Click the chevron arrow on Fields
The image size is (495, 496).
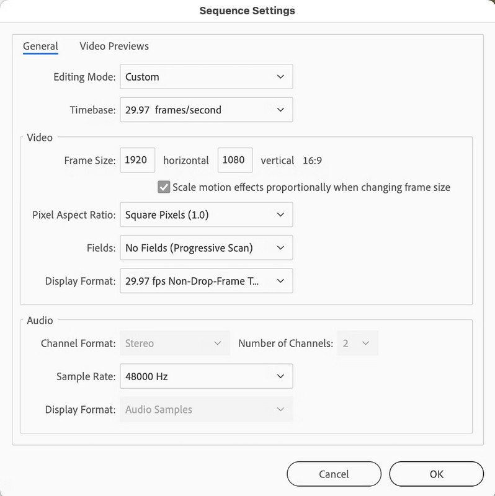280,247
